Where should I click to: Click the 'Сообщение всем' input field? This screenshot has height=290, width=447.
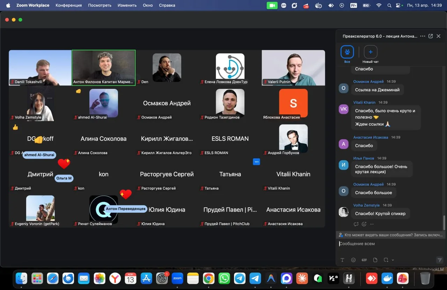390,244
